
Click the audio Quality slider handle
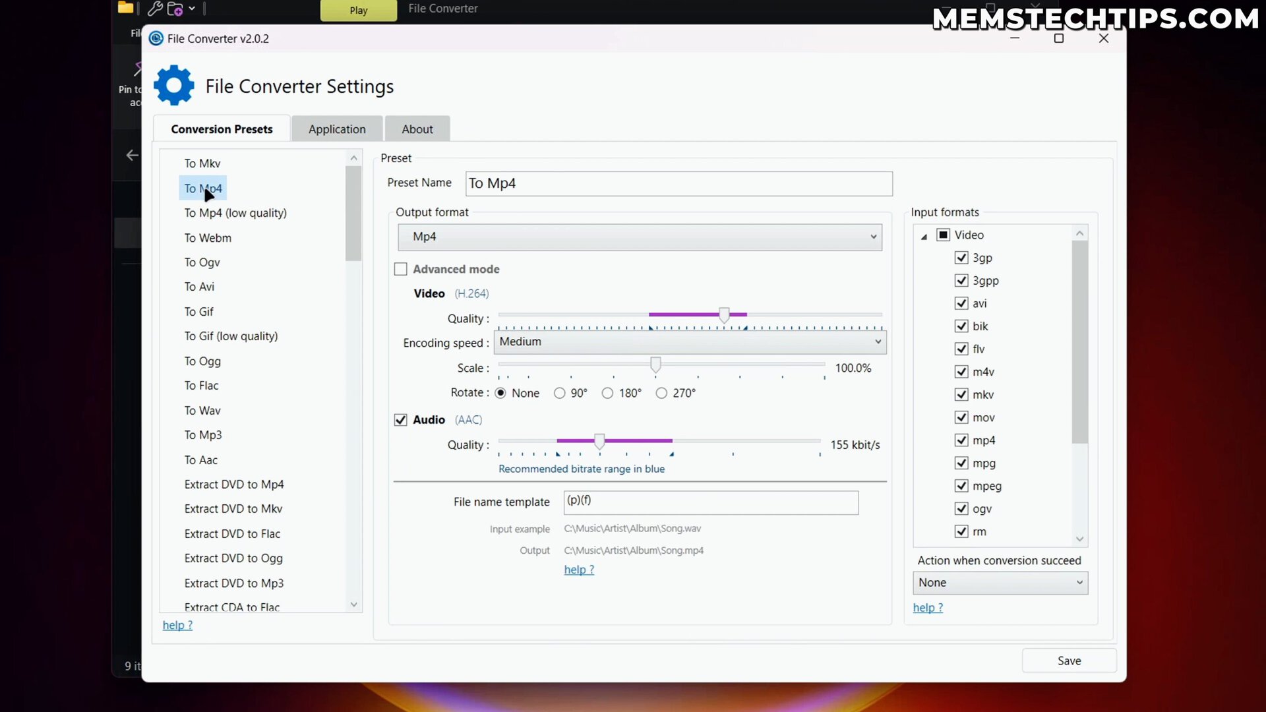pos(599,442)
